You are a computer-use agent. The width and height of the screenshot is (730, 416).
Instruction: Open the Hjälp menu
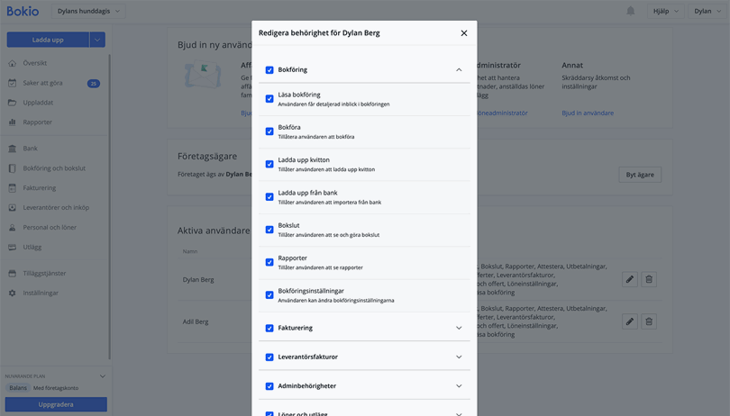tap(663, 11)
